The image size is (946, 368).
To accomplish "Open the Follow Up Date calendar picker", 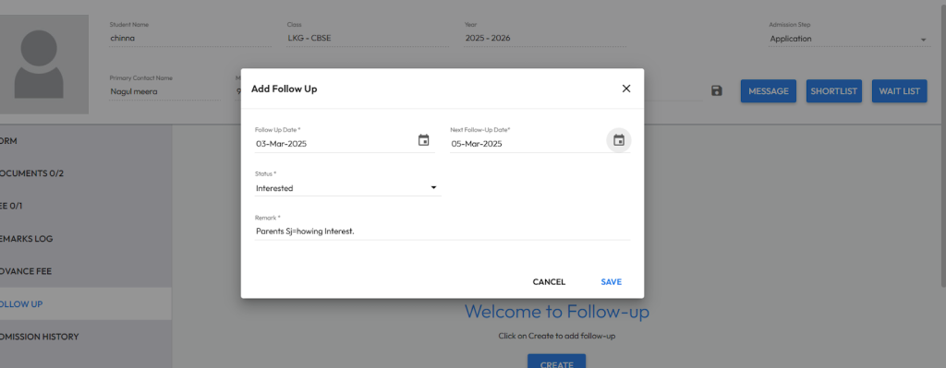I will 423,140.
